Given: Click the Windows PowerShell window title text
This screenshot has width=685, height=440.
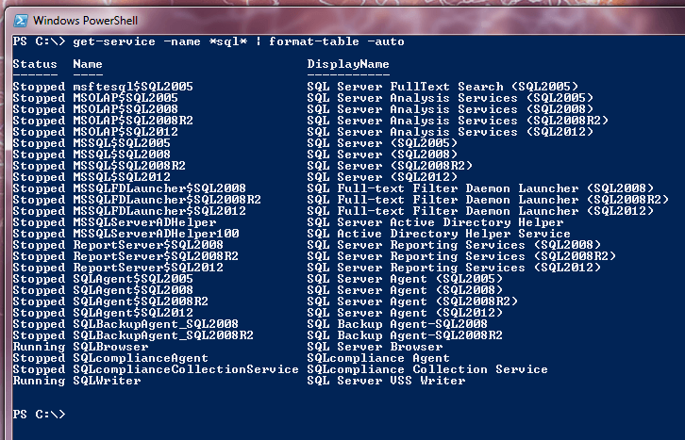Looking at the screenshot, I should click(85, 21).
